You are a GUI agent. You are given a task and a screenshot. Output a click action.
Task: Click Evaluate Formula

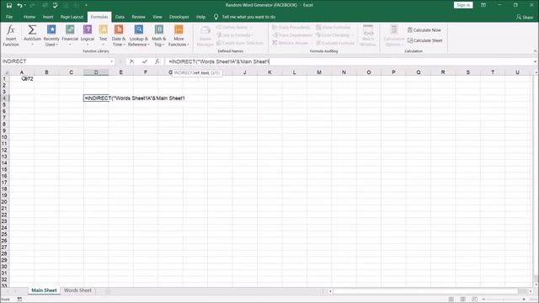pos(335,43)
